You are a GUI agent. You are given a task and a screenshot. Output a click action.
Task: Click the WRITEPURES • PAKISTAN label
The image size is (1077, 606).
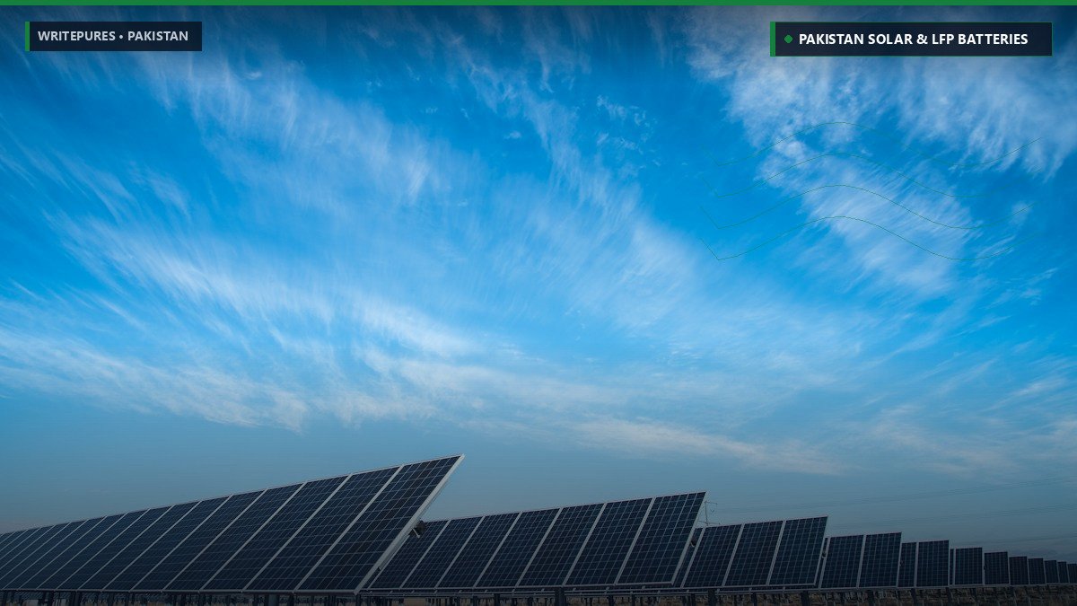pyautogui.click(x=114, y=36)
